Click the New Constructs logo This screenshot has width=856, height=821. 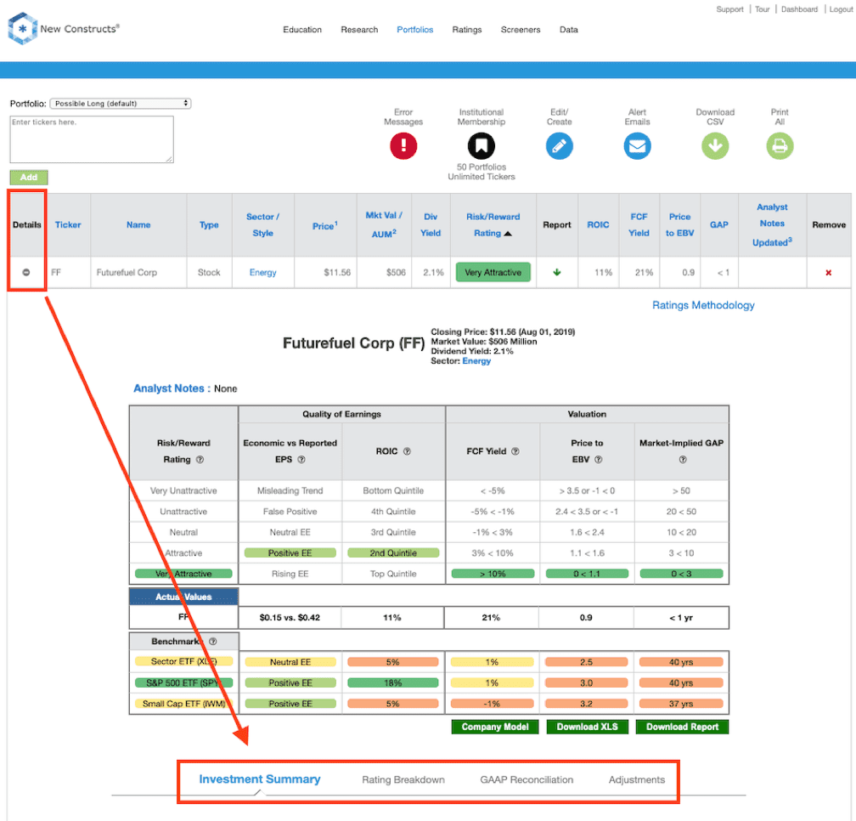click(64, 28)
